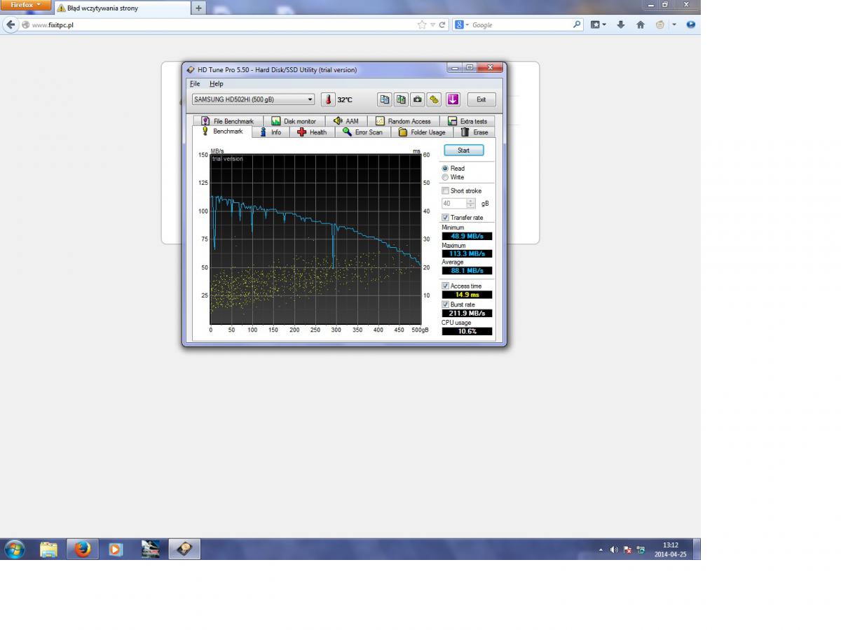Click the short stroke value input field
The height and width of the screenshot is (630, 841).
(x=453, y=204)
